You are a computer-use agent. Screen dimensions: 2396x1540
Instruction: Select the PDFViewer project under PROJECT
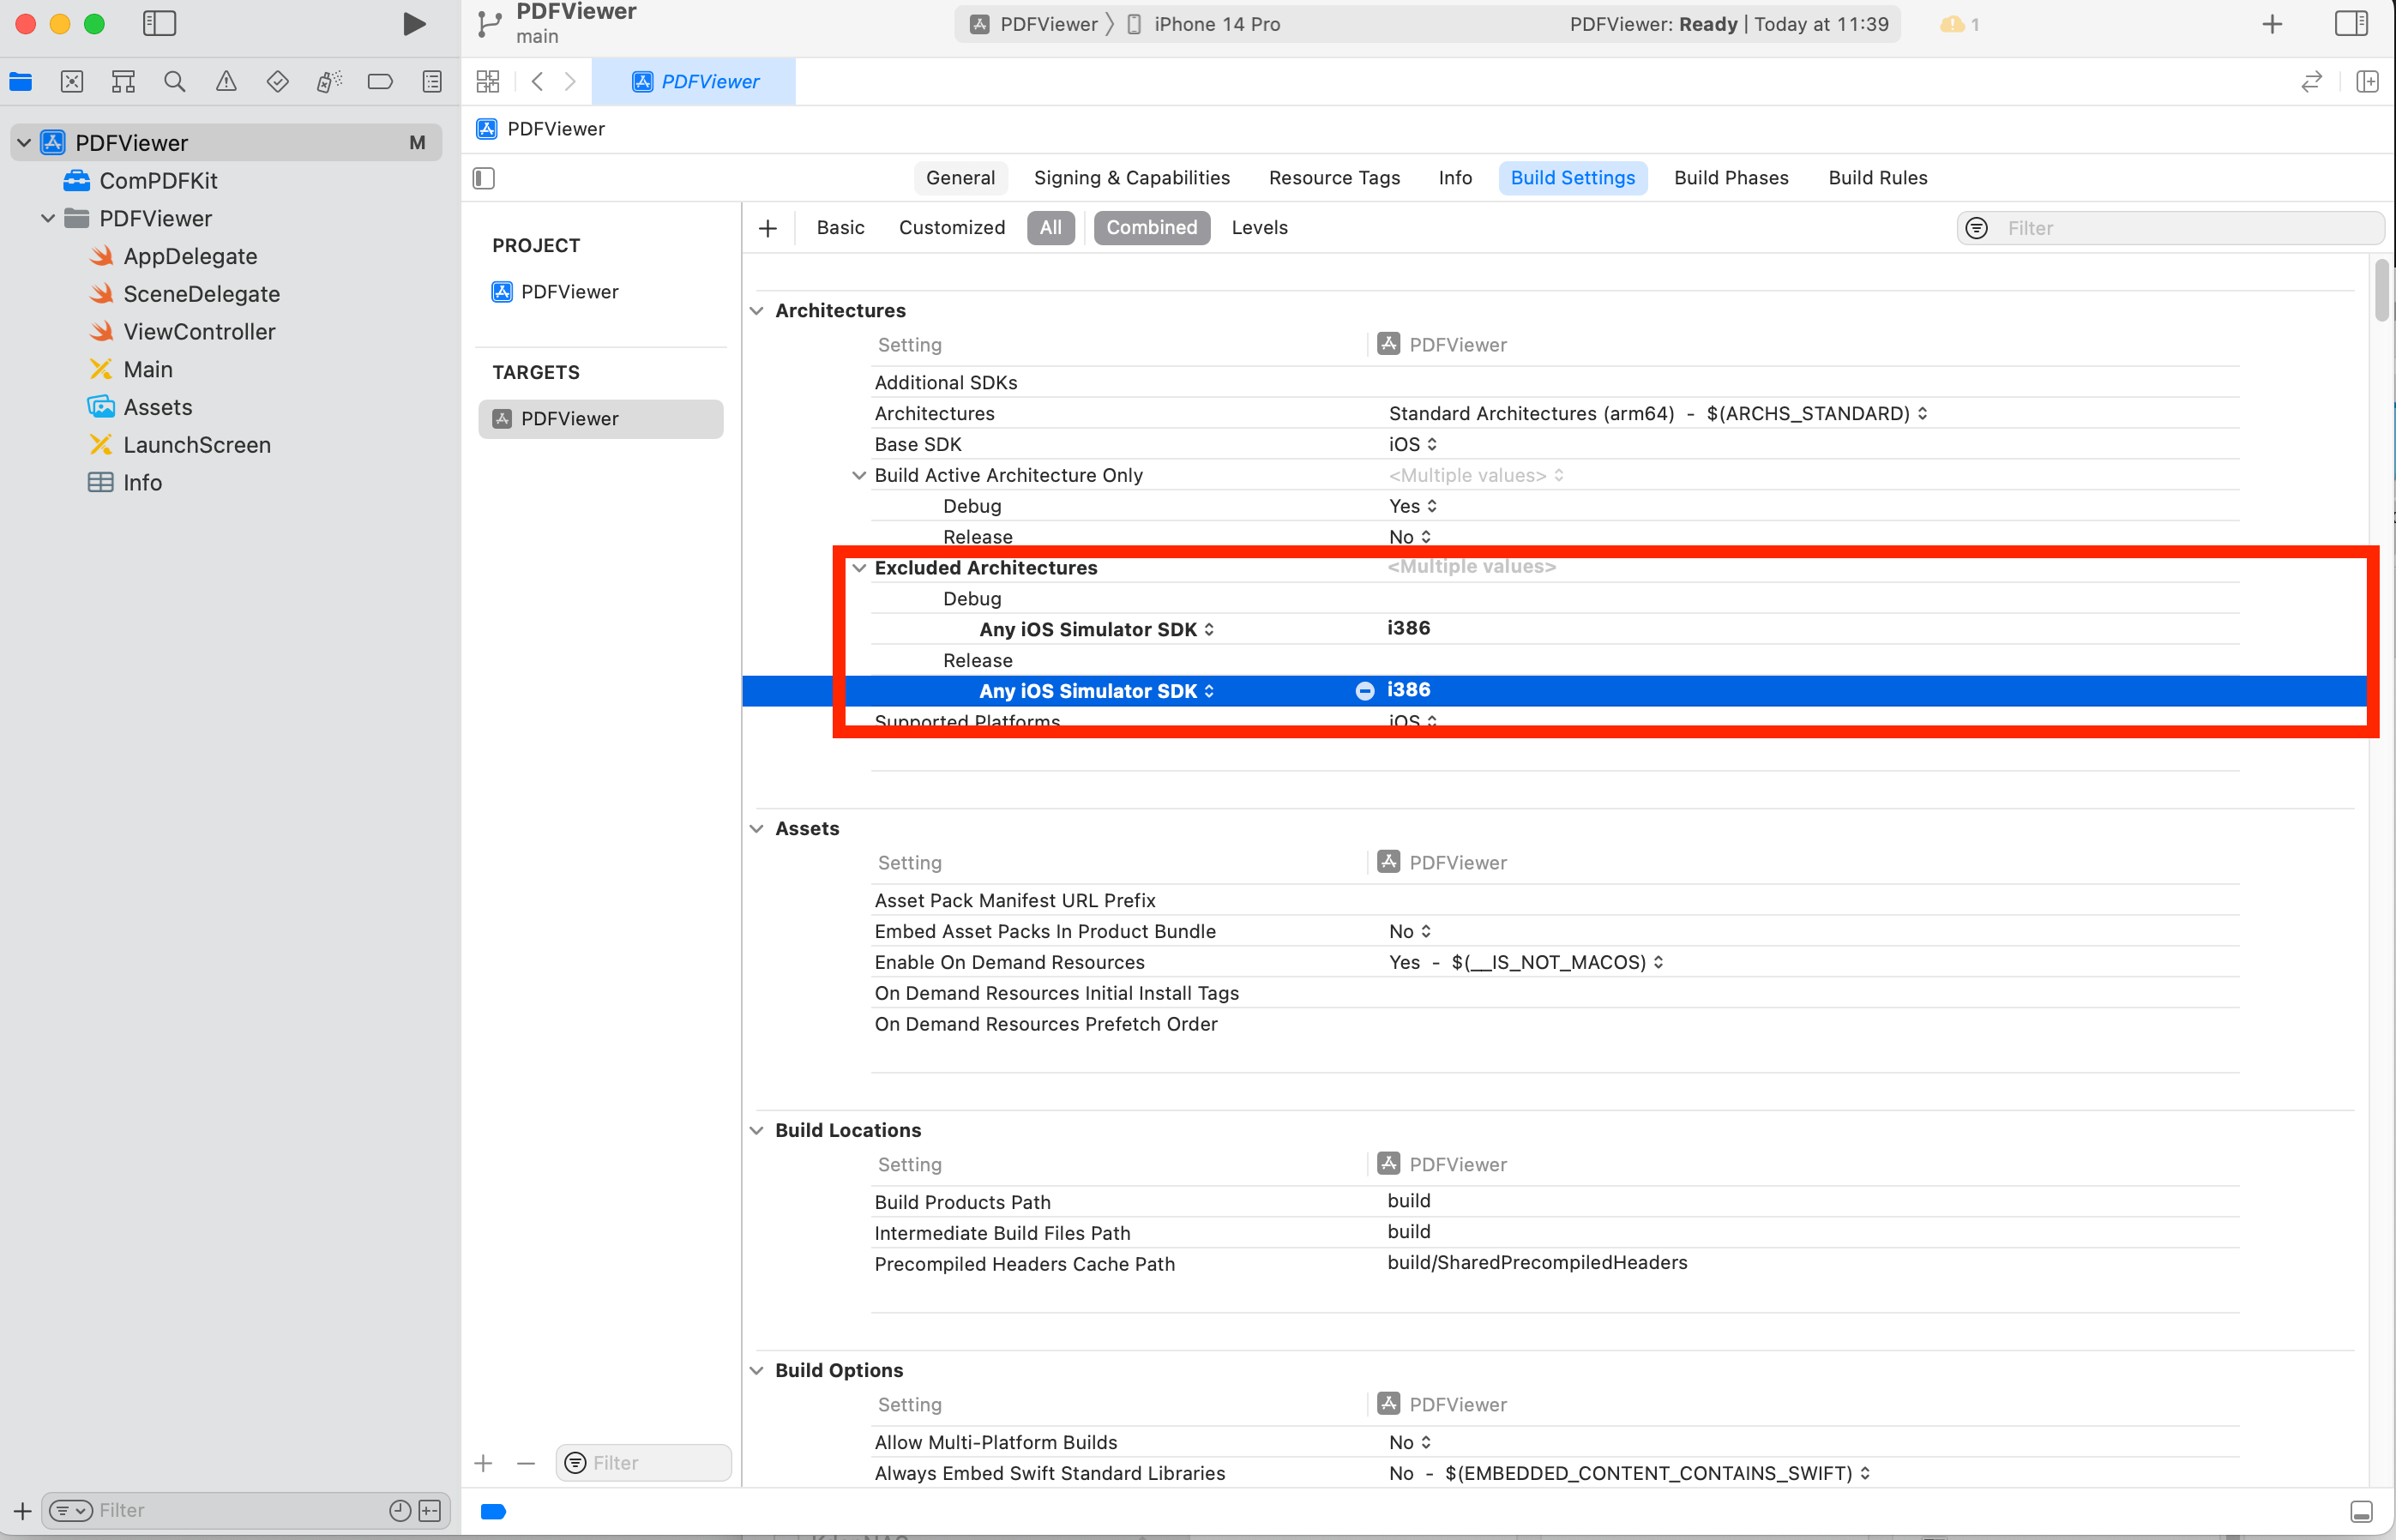point(556,292)
